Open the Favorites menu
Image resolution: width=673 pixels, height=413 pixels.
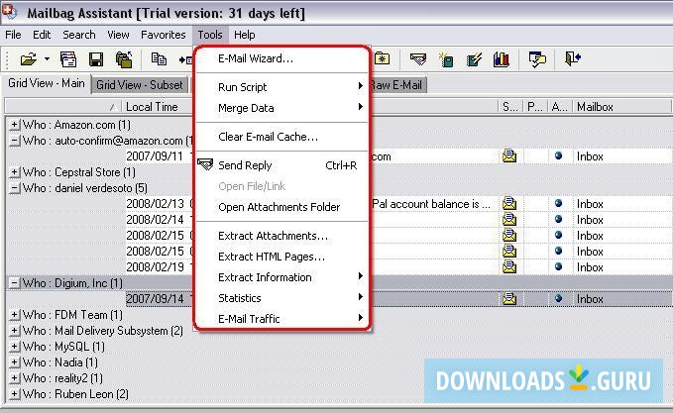[x=164, y=35]
